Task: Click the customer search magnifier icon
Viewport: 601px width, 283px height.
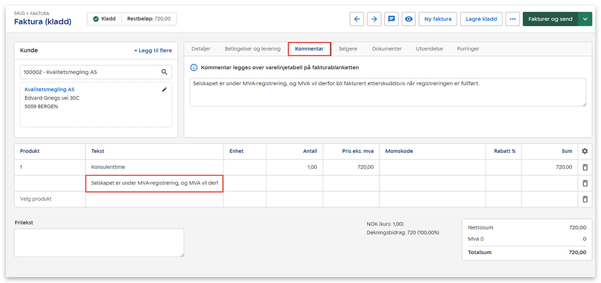Action: [x=164, y=72]
